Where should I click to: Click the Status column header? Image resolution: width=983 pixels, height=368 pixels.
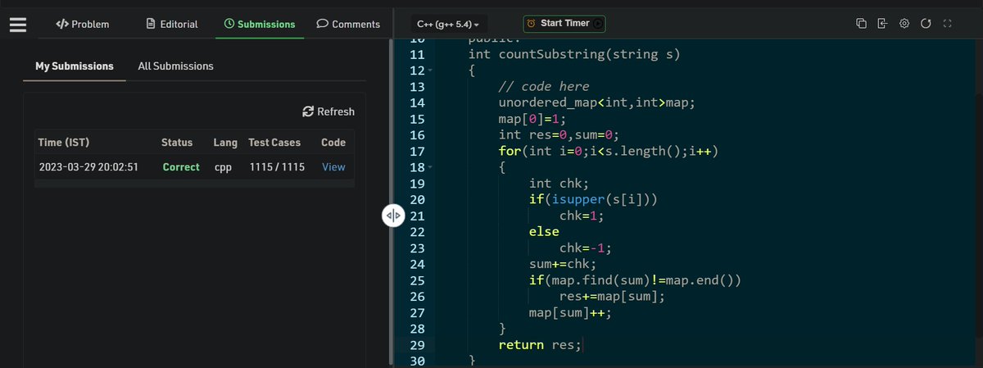pos(177,142)
